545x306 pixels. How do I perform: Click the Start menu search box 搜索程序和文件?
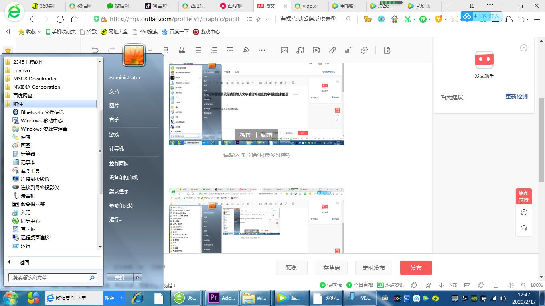pyautogui.click(x=53, y=278)
